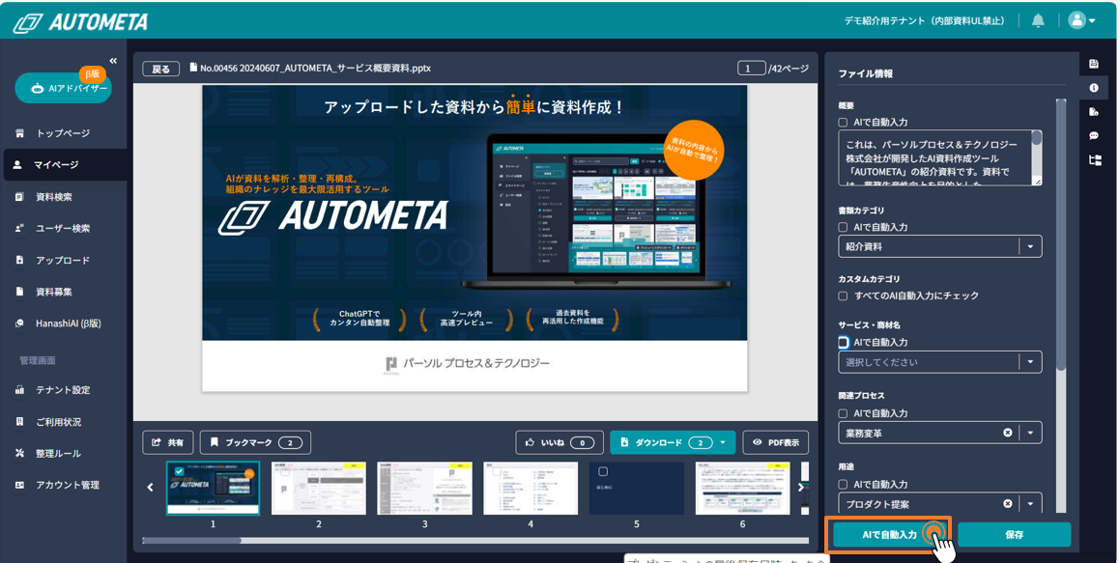The height and width of the screenshot is (563, 1120).
Task: Expand the 関連プロセス dropdown arrow
Action: pos(1030,433)
